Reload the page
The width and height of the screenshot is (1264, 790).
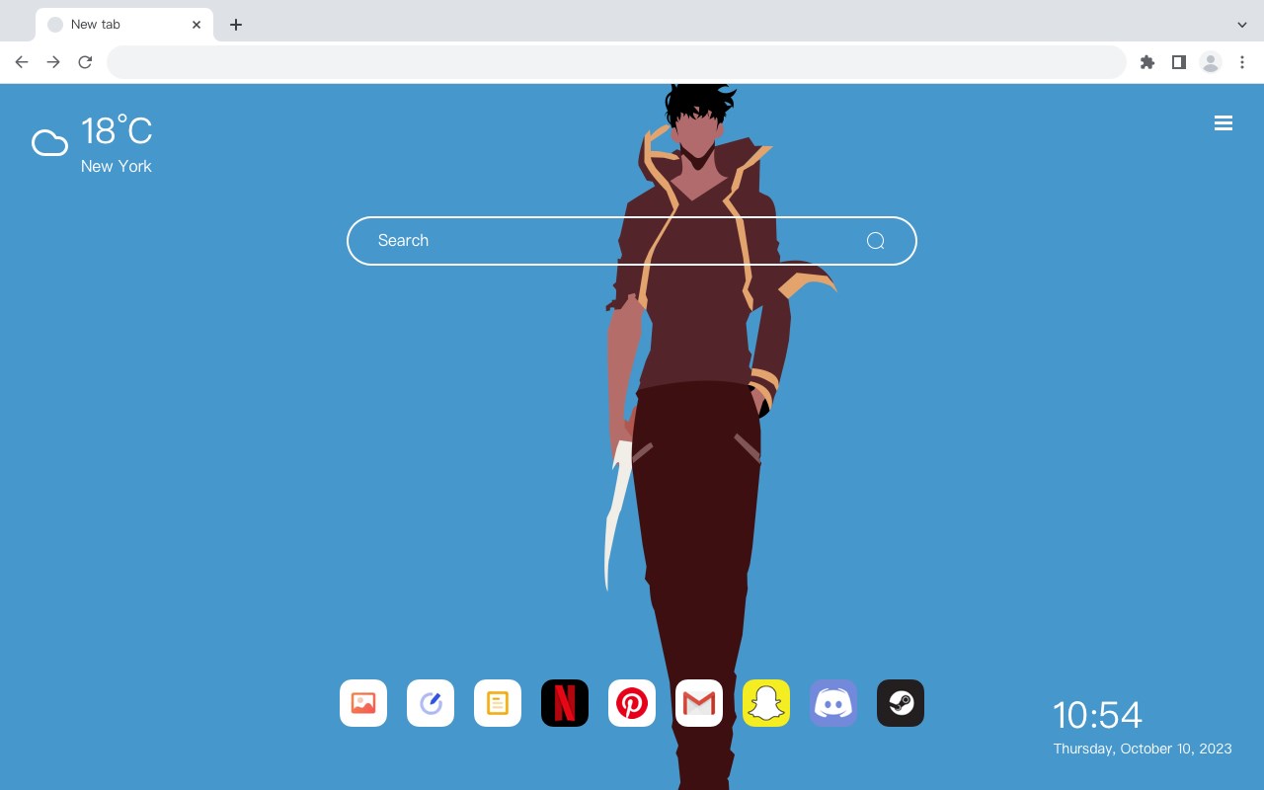85,62
